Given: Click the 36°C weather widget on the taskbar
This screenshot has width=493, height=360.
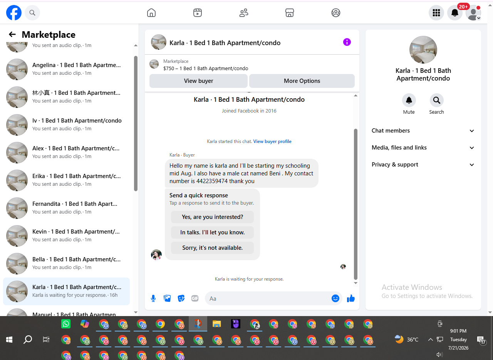Looking at the screenshot, I should (407, 340).
